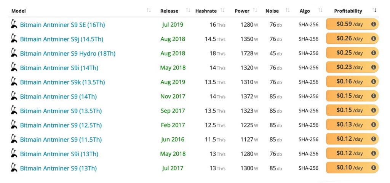This screenshot has width=390, height=183.
Task: Click miner icon beside Antminer S9 (11.5Th)
Action: (x=14, y=139)
